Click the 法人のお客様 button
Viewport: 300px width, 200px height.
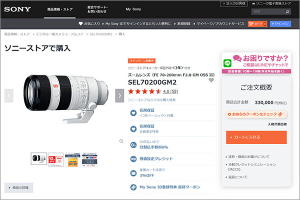click(x=234, y=3)
